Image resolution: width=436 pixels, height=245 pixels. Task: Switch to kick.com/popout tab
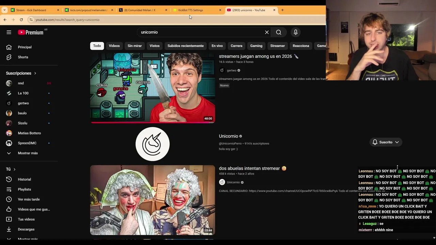click(89, 10)
